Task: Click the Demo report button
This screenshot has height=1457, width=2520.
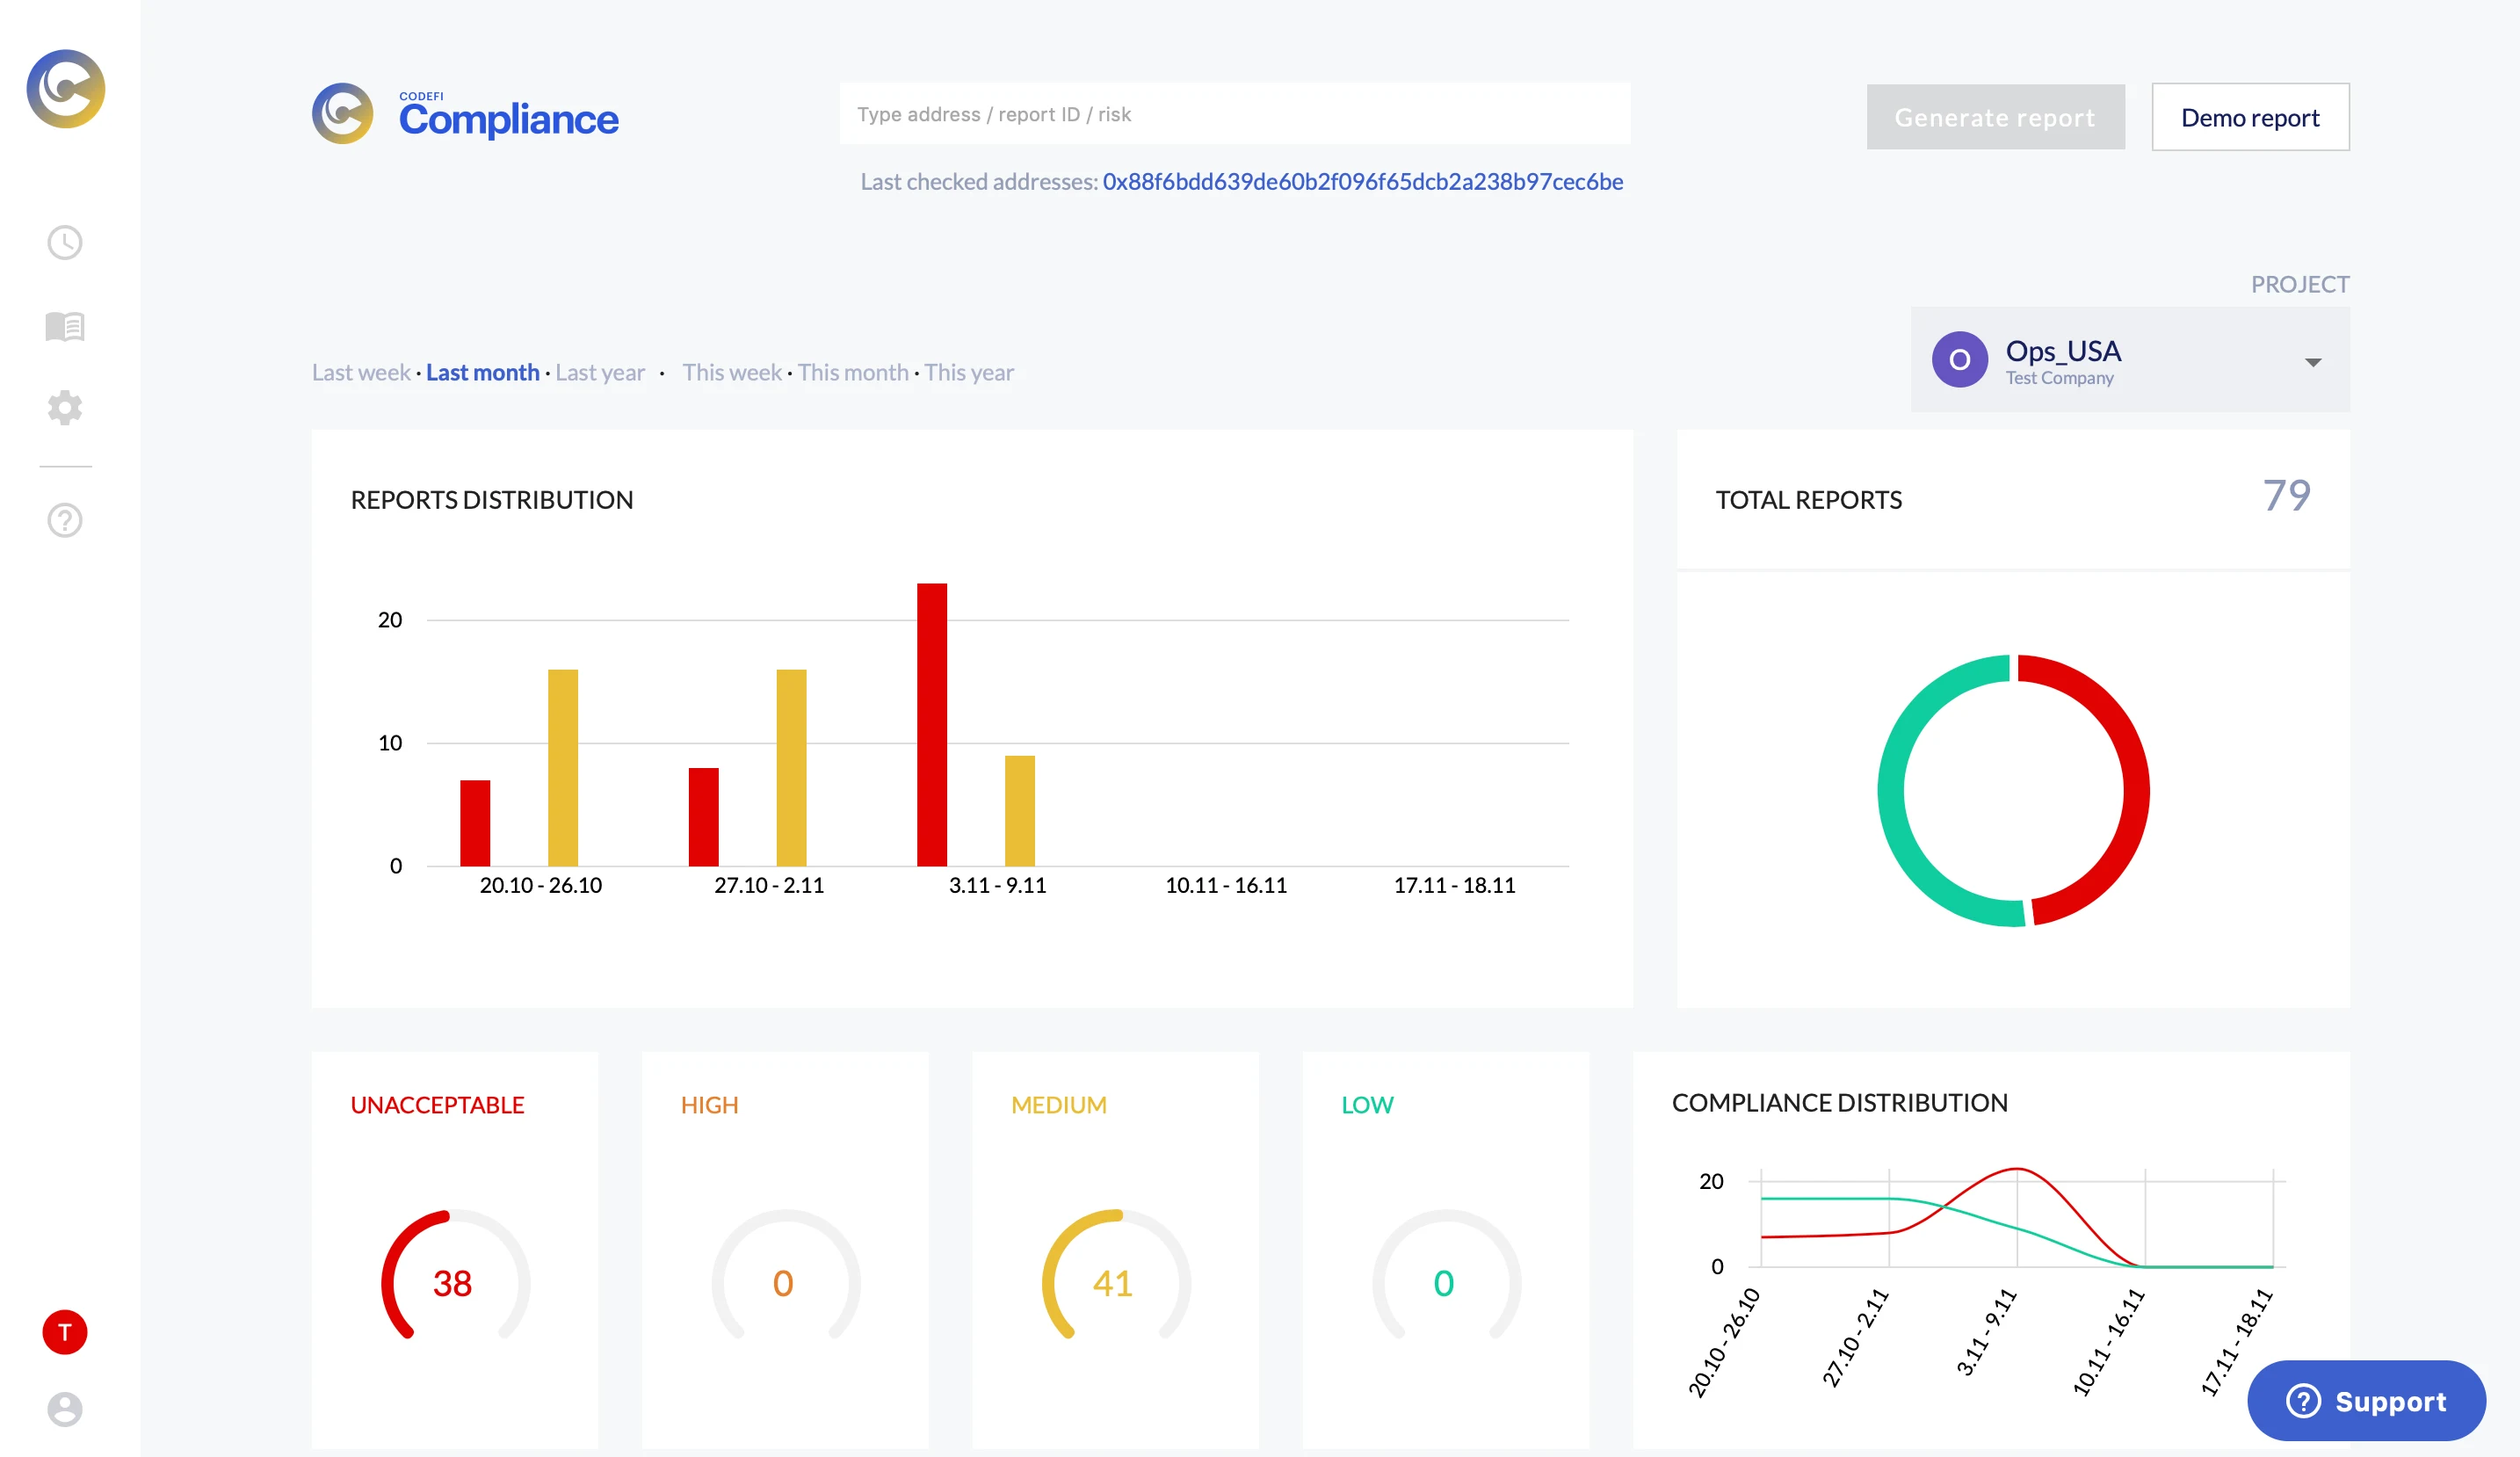Action: point(2250,118)
